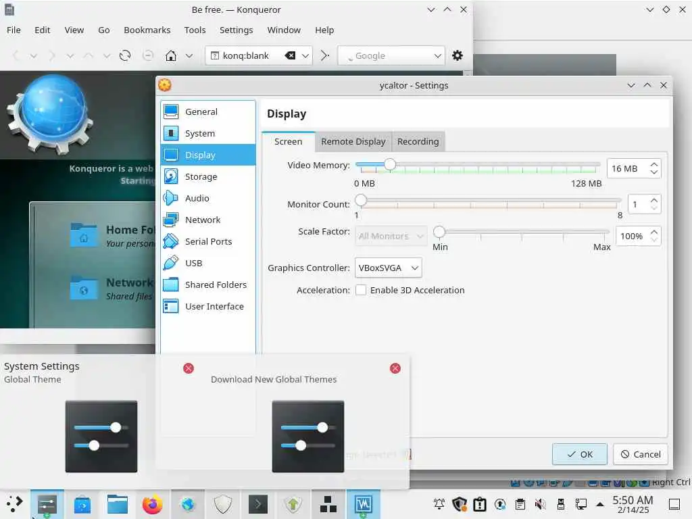
Task: Click the muted volume tray icon
Action: pos(540,504)
